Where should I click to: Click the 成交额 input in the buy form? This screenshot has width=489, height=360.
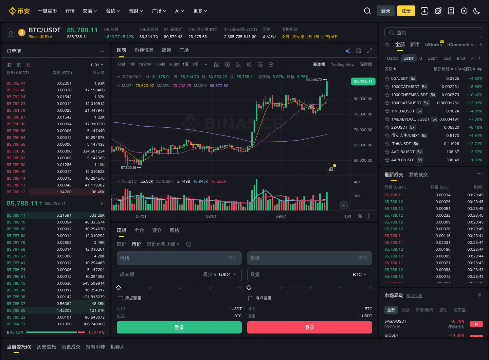(179, 274)
